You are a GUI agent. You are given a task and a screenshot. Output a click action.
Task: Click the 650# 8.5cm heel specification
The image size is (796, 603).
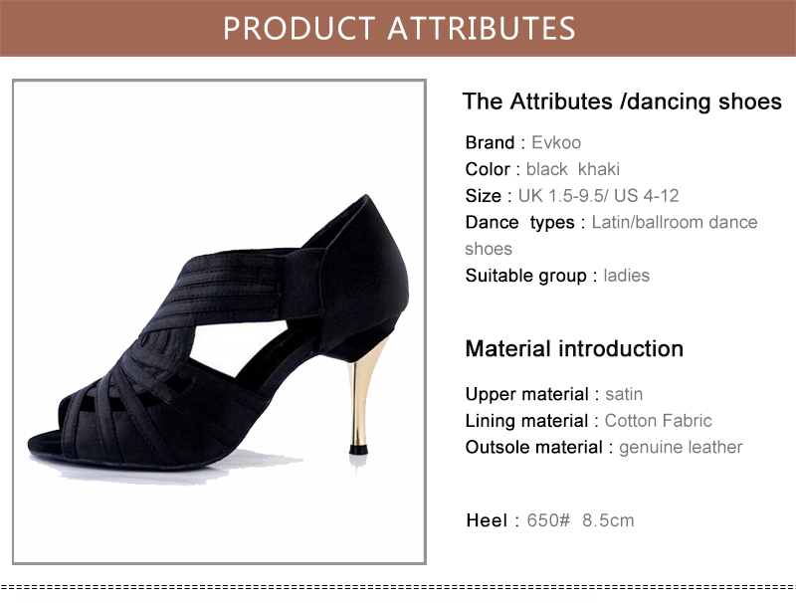[579, 520]
